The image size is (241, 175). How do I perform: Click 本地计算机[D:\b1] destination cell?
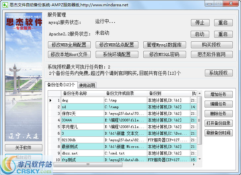click(x=169, y=100)
